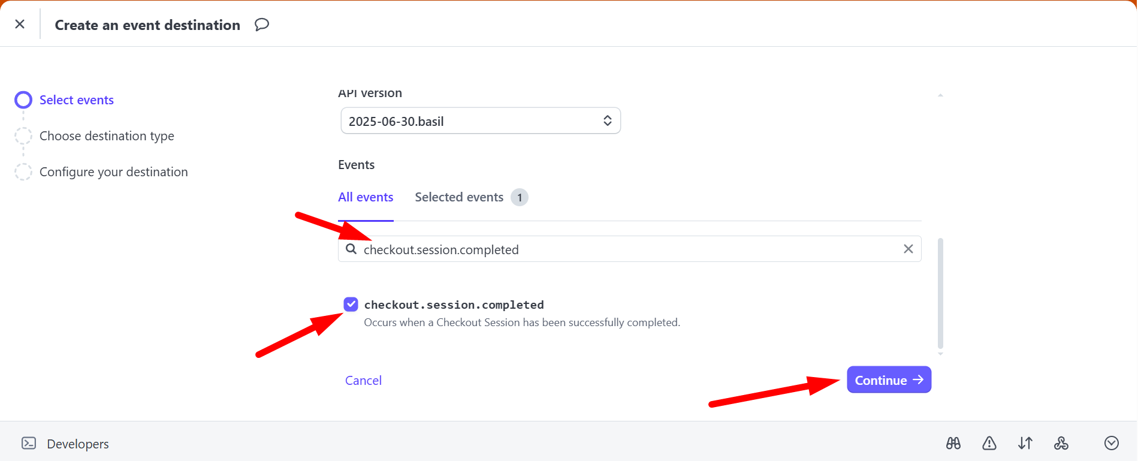Close the Create an event destination dialog
This screenshot has width=1138, height=461.
(20, 24)
